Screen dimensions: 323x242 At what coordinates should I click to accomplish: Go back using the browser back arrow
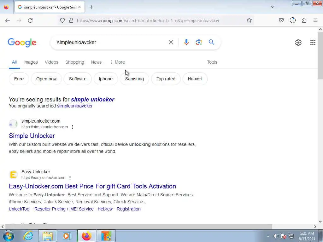(x=8, y=20)
